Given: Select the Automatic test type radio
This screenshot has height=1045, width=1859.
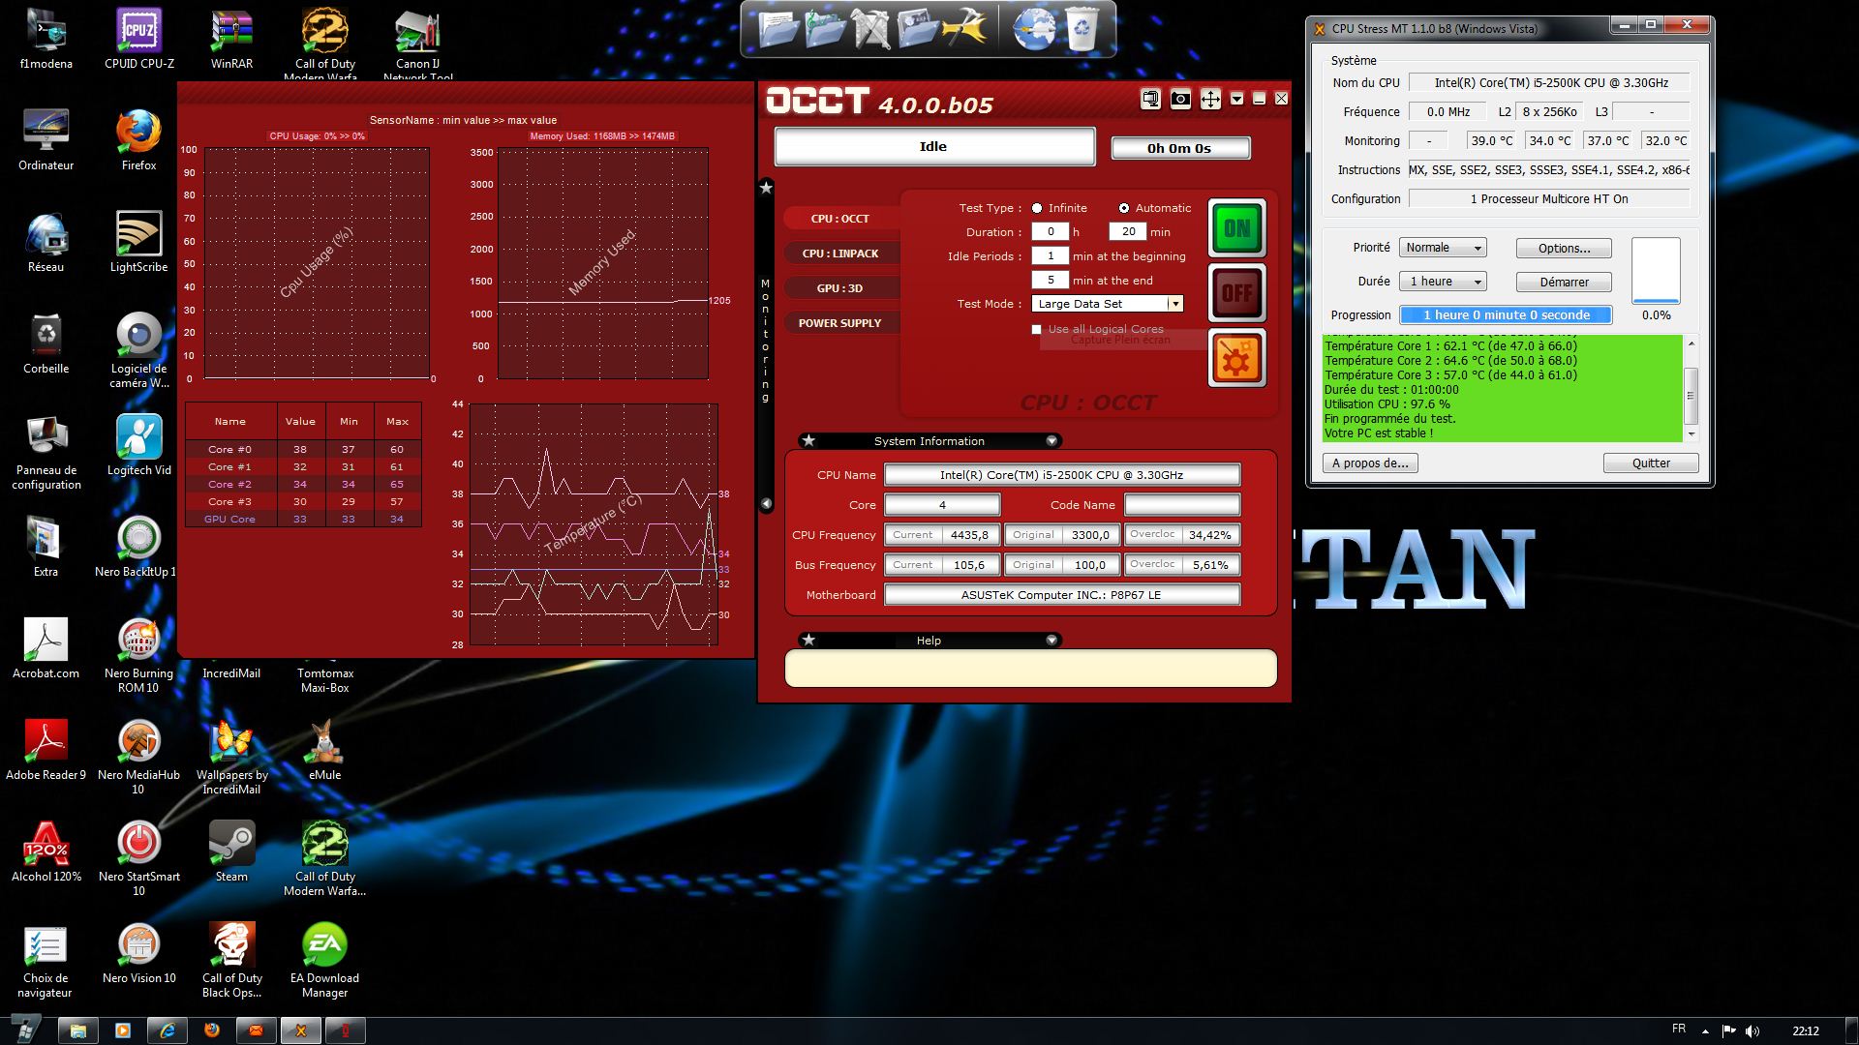Looking at the screenshot, I should (x=1123, y=208).
